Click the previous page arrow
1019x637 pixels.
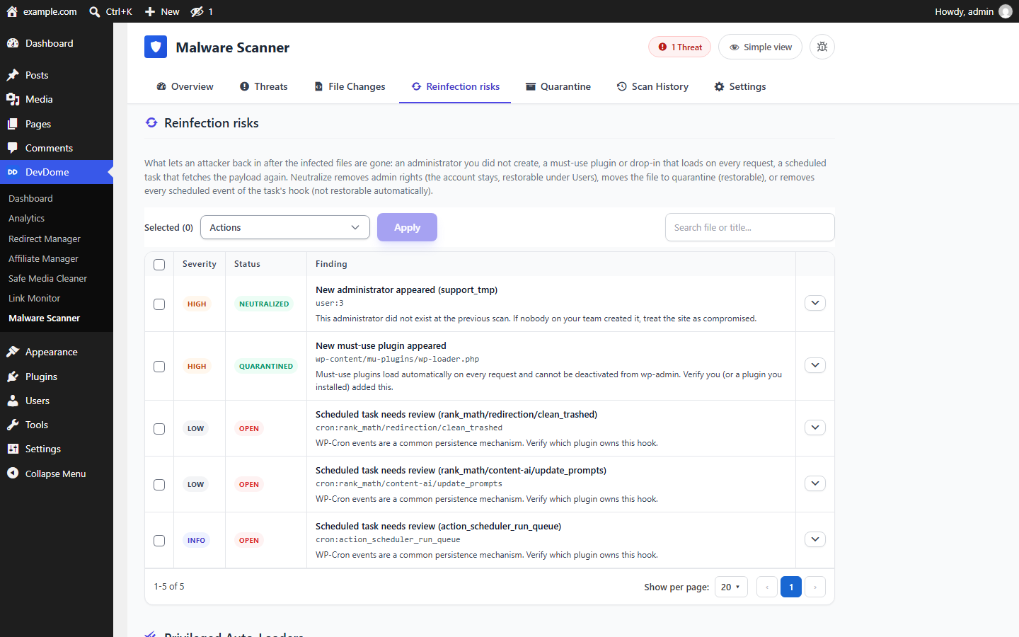(767, 587)
